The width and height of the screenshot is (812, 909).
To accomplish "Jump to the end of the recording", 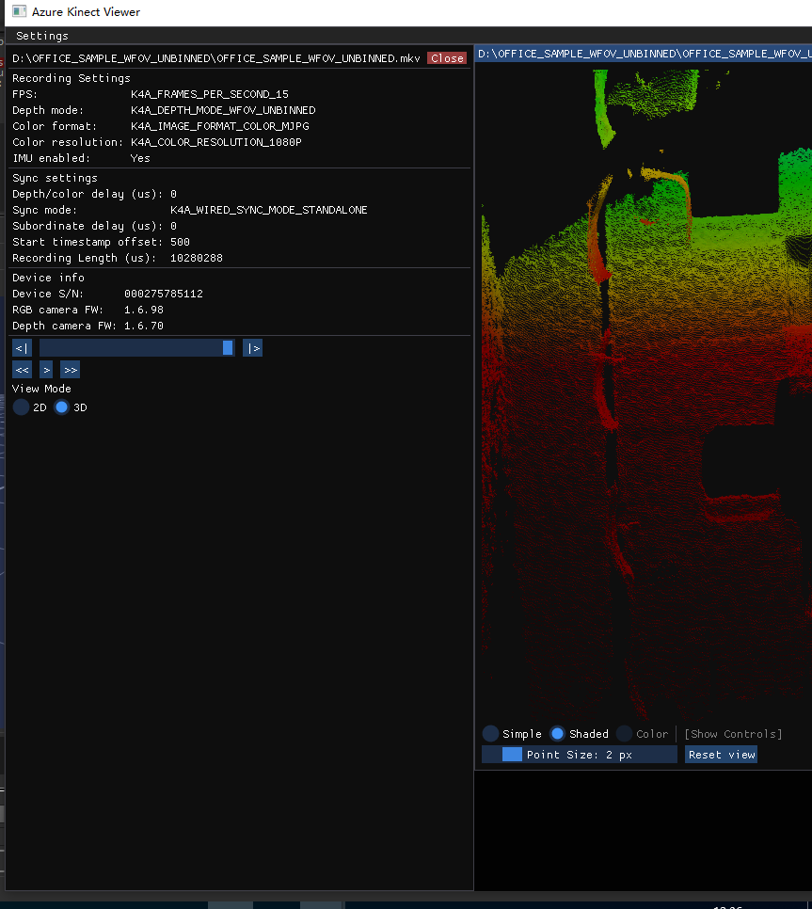I will tap(253, 348).
